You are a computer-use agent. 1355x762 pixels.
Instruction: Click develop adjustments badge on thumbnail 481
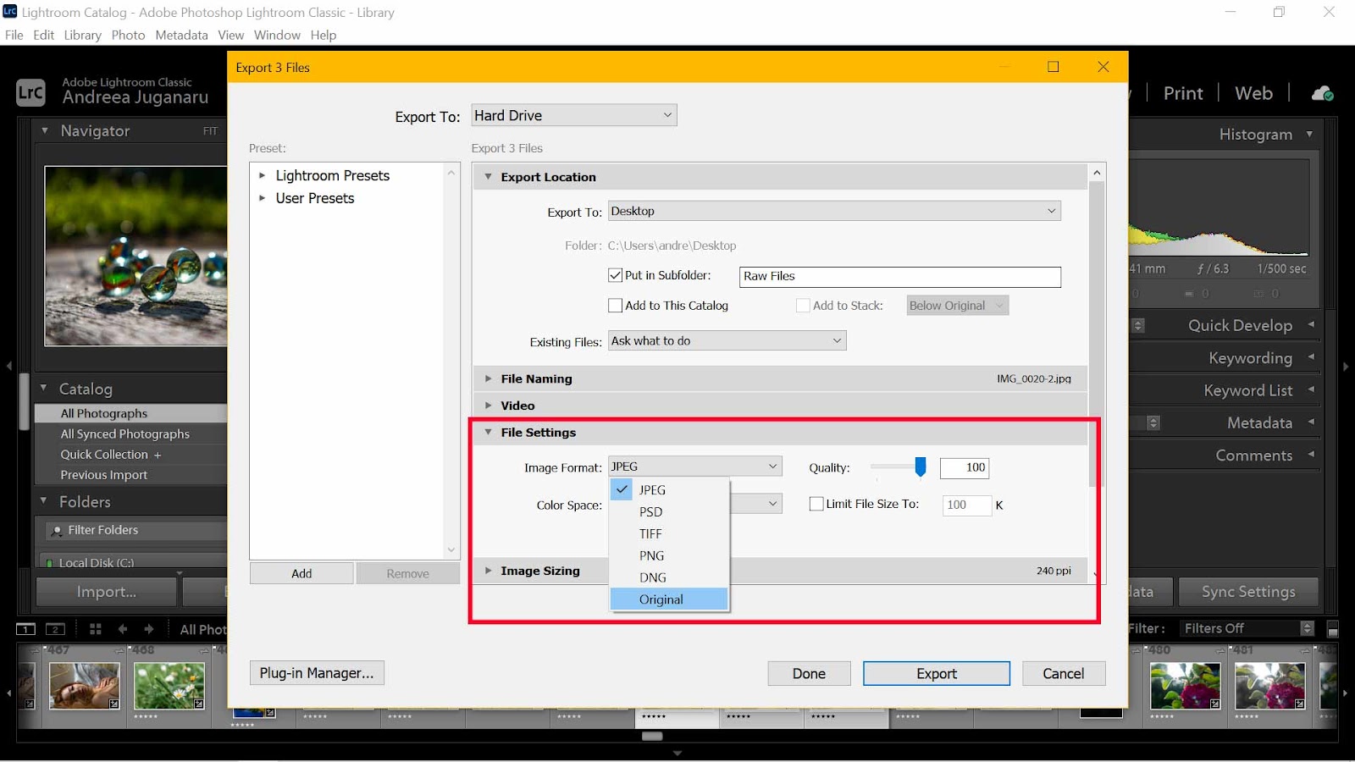pos(1300,704)
